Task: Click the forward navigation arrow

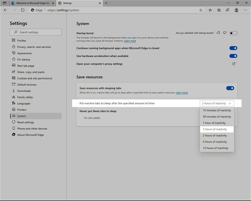Action: [14, 10]
